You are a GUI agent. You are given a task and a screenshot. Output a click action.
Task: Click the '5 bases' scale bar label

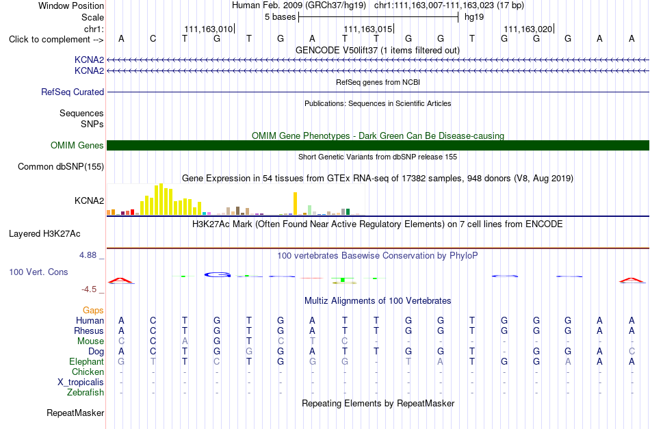point(281,17)
